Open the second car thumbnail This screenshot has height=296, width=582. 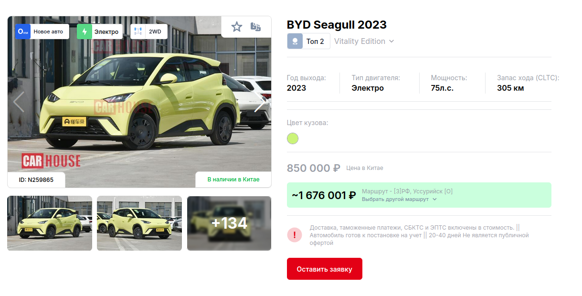tap(139, 223)
